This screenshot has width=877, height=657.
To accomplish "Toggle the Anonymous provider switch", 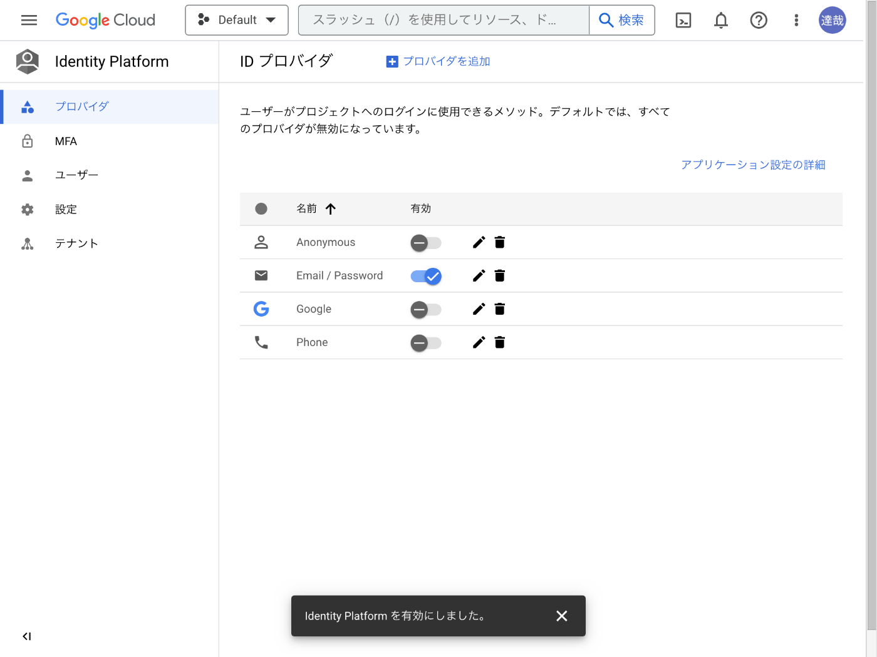I will coord(426,243).
